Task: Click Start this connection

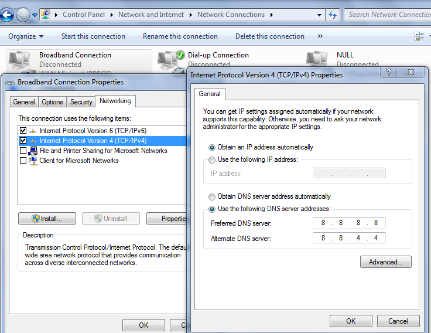Action: coord(93,36)
